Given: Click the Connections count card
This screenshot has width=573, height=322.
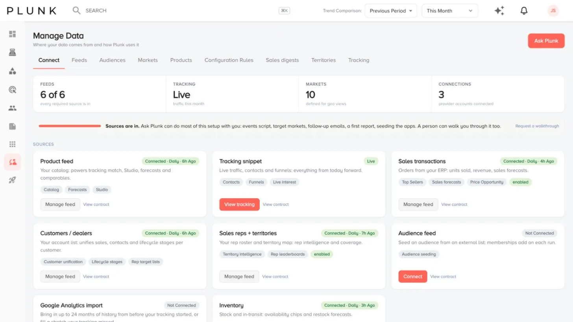Looking at the screenshot, I should pyautogui.click(x=498, y=94).
